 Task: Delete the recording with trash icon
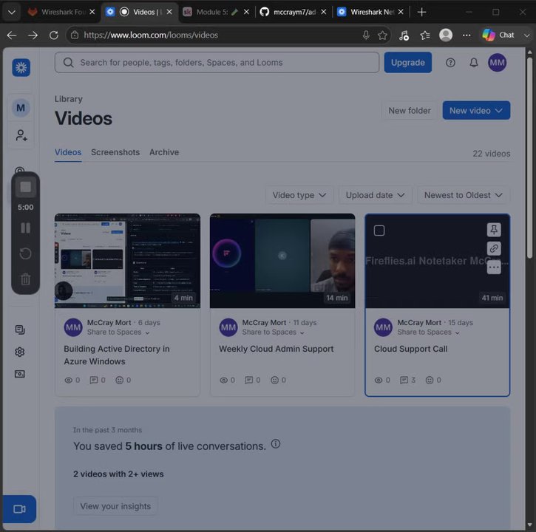point(26,279)
